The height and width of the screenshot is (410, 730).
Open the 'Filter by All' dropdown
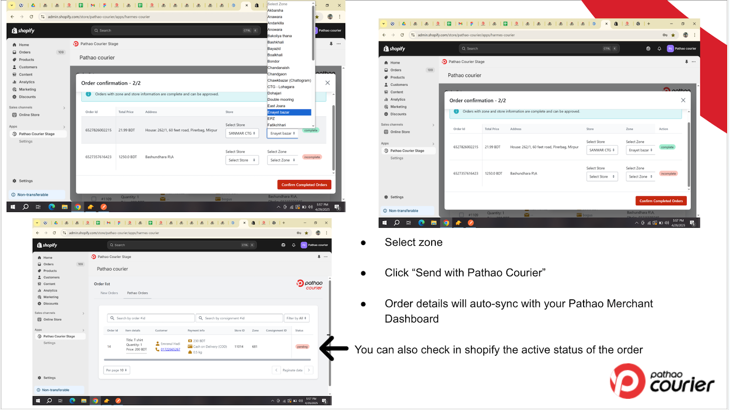pos(297,318)
